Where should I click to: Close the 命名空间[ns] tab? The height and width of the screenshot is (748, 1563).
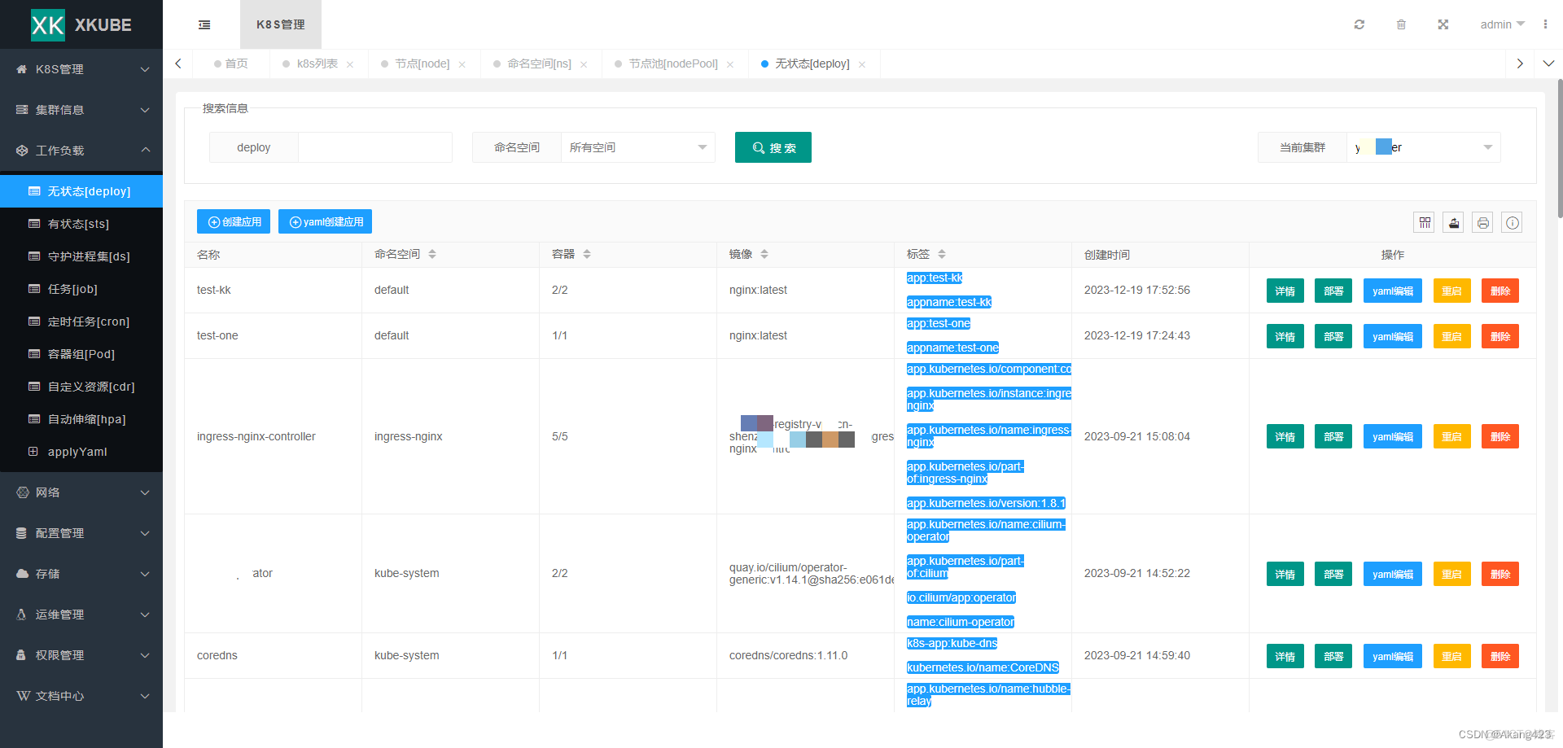[584, 64]
